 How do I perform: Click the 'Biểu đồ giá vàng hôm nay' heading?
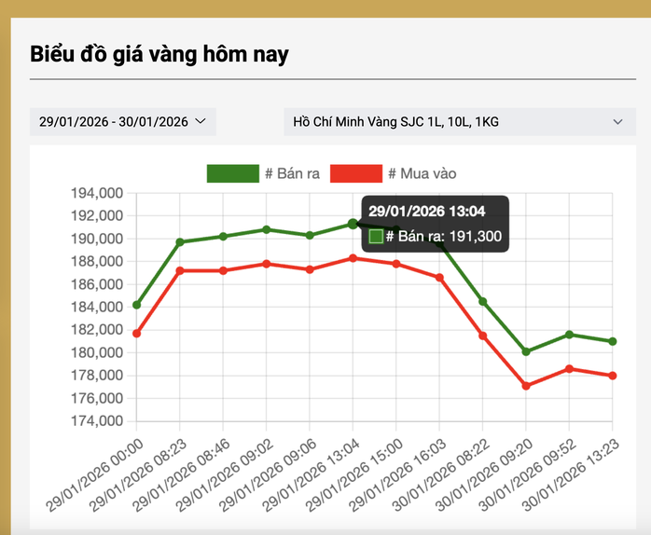pos(159,54)
